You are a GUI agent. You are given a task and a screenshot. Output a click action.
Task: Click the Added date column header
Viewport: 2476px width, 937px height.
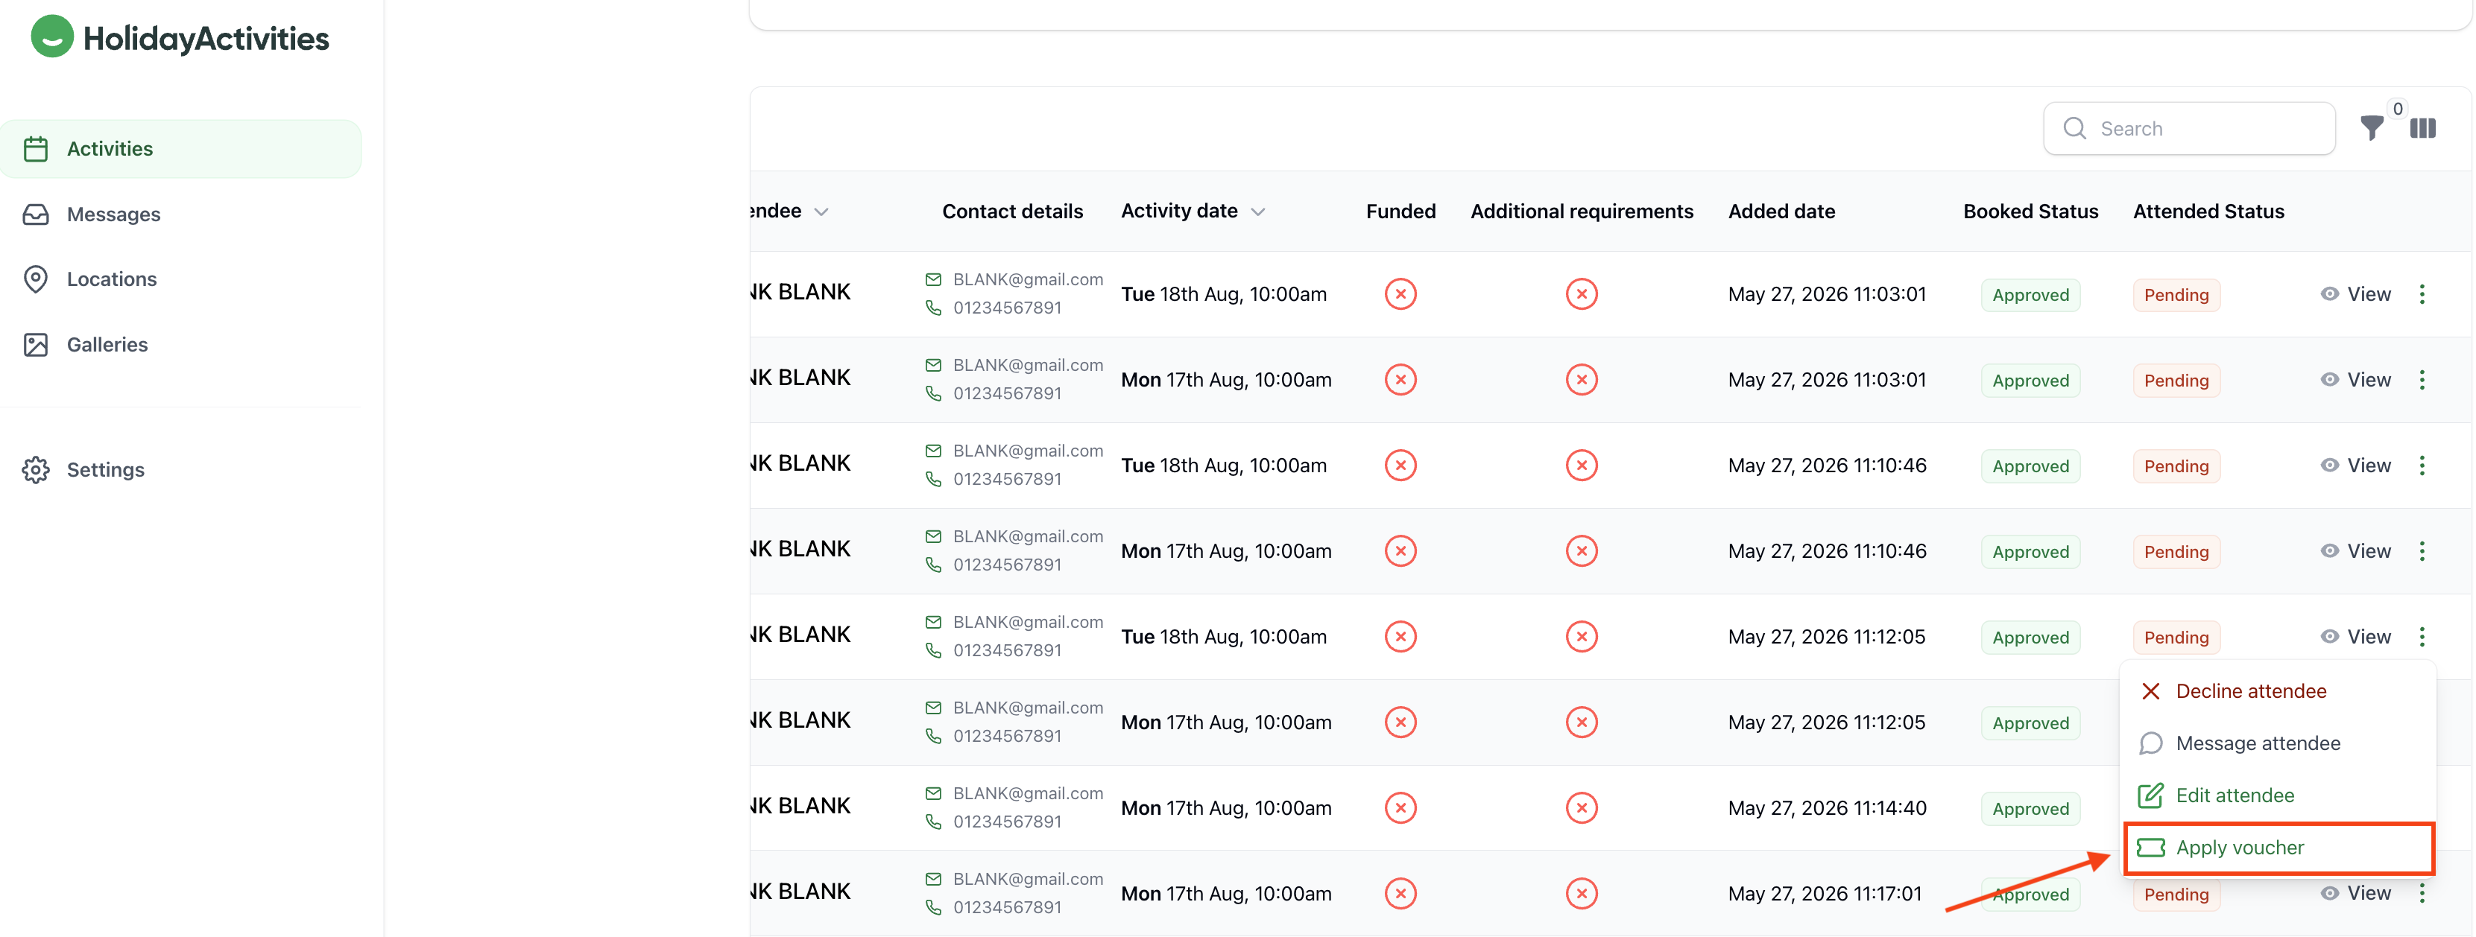point(1781,212)
